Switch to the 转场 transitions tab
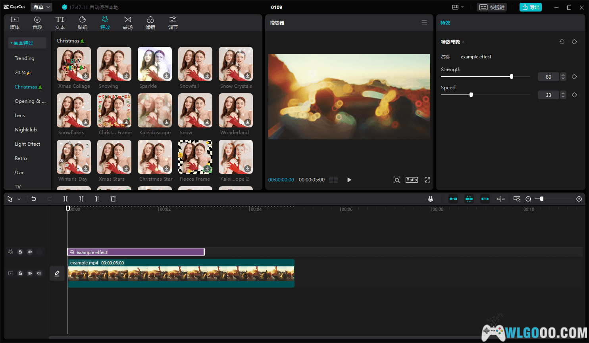Image resolution: width=589 pixels, height=343 pixels. (127, 23)
